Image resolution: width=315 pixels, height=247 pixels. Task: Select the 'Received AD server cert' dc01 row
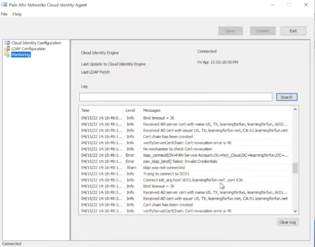185,192
